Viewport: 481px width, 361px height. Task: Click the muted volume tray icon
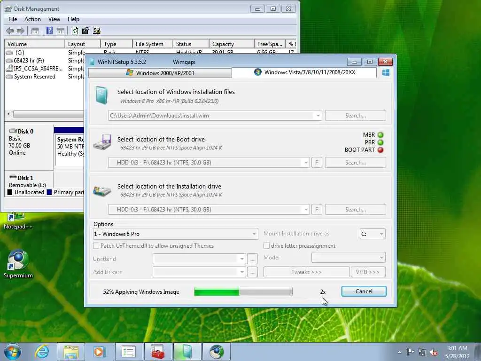[x=434, y=353]
